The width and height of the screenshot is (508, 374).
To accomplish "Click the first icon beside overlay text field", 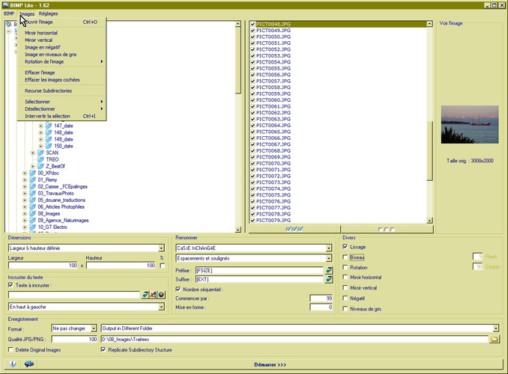I will pos(145,295).
